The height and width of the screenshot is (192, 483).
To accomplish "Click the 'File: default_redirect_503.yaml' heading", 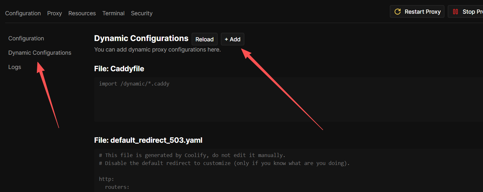I will pos(148,140).
